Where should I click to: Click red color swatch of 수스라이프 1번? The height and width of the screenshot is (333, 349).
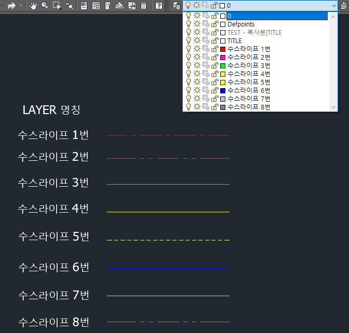pos(223,49)
